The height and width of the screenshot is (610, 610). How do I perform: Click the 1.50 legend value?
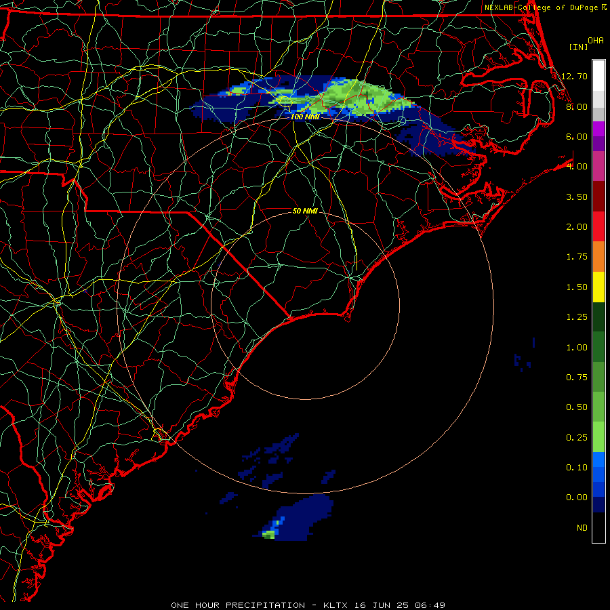577,287
